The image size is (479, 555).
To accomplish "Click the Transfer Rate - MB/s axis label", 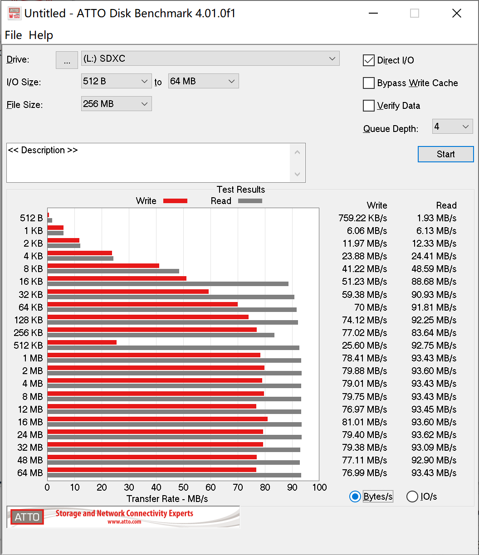I will (x=167, y=499).
